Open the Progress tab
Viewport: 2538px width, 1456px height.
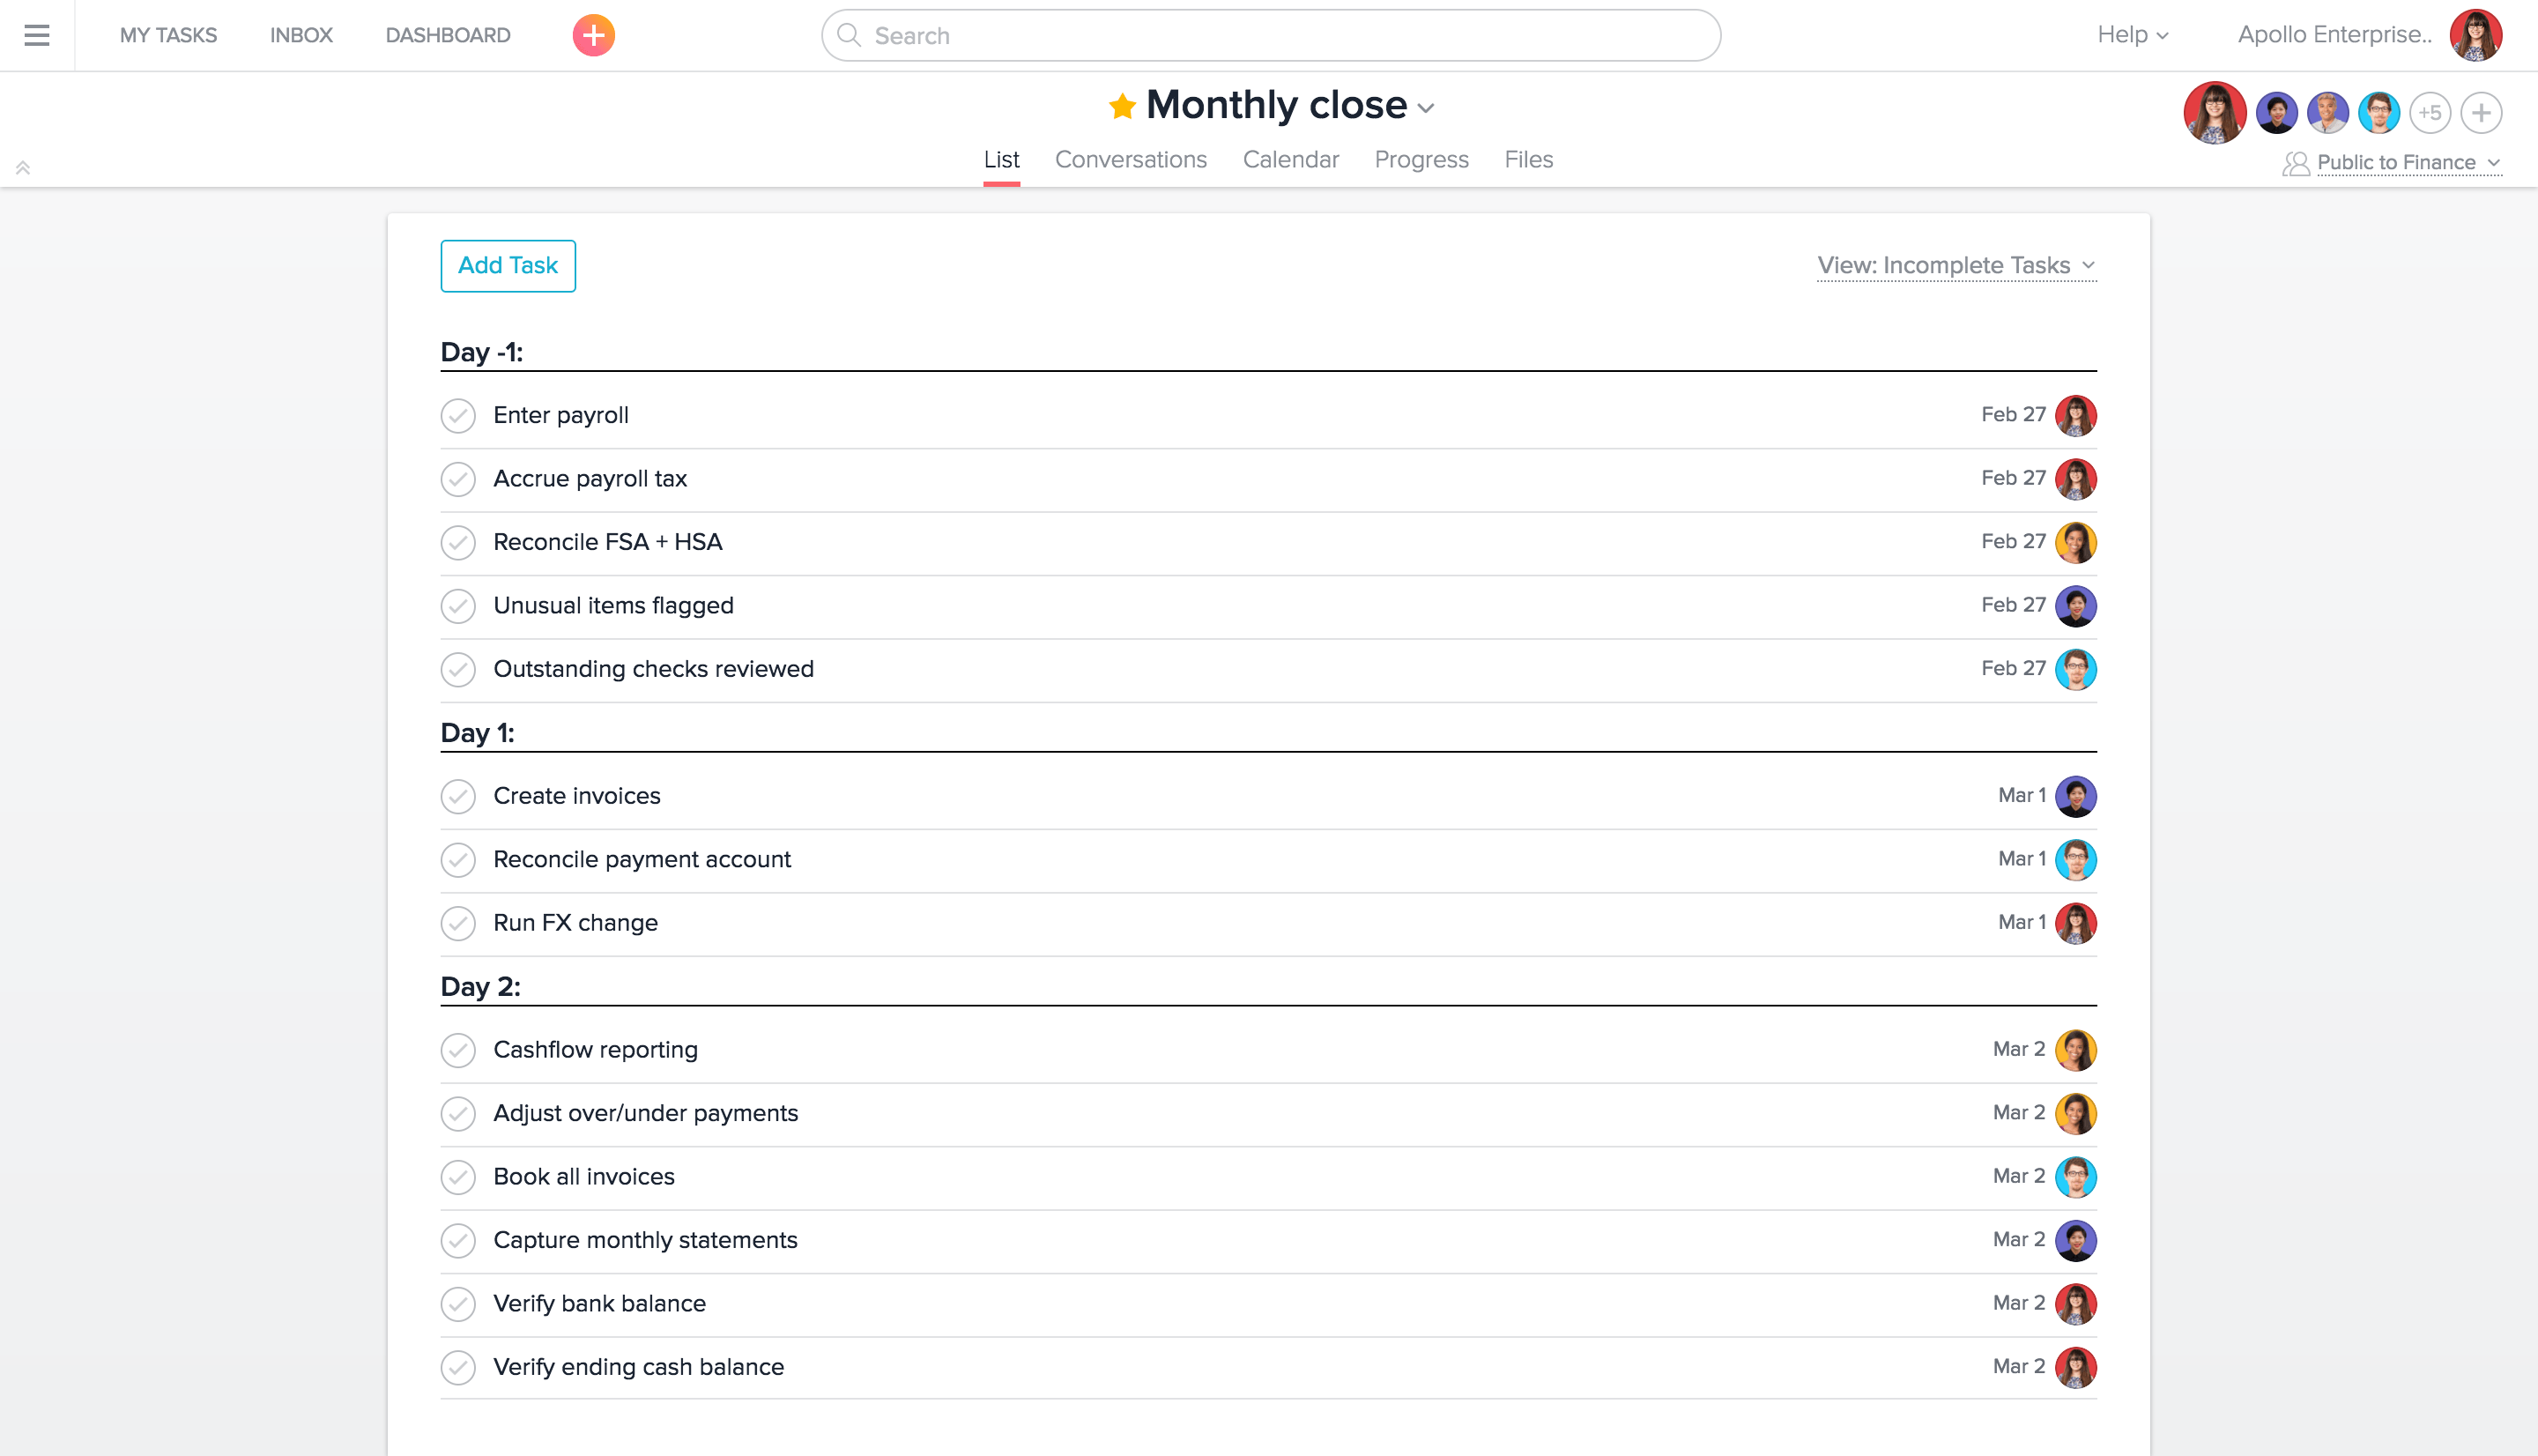(x=1421, y=160)
